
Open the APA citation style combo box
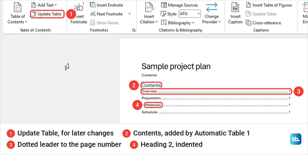pyautogui.click(x=190, y=14)
